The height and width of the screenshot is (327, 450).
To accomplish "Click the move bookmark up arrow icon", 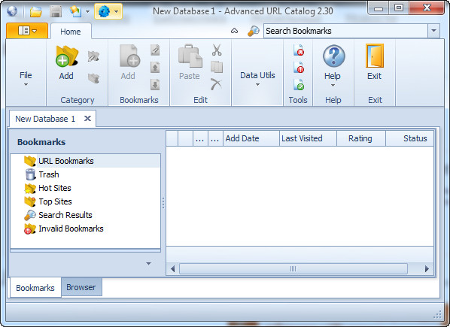I will (155, 68).
